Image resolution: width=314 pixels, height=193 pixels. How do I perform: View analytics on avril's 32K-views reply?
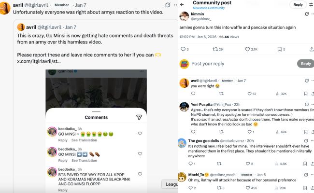point(277,94)
